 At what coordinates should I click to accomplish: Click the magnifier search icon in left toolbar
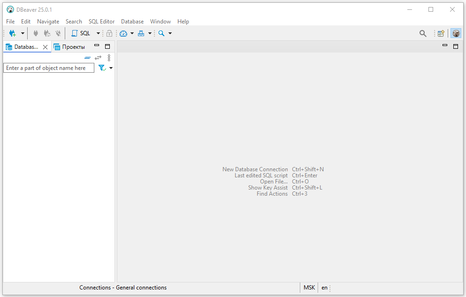point(161,33)
